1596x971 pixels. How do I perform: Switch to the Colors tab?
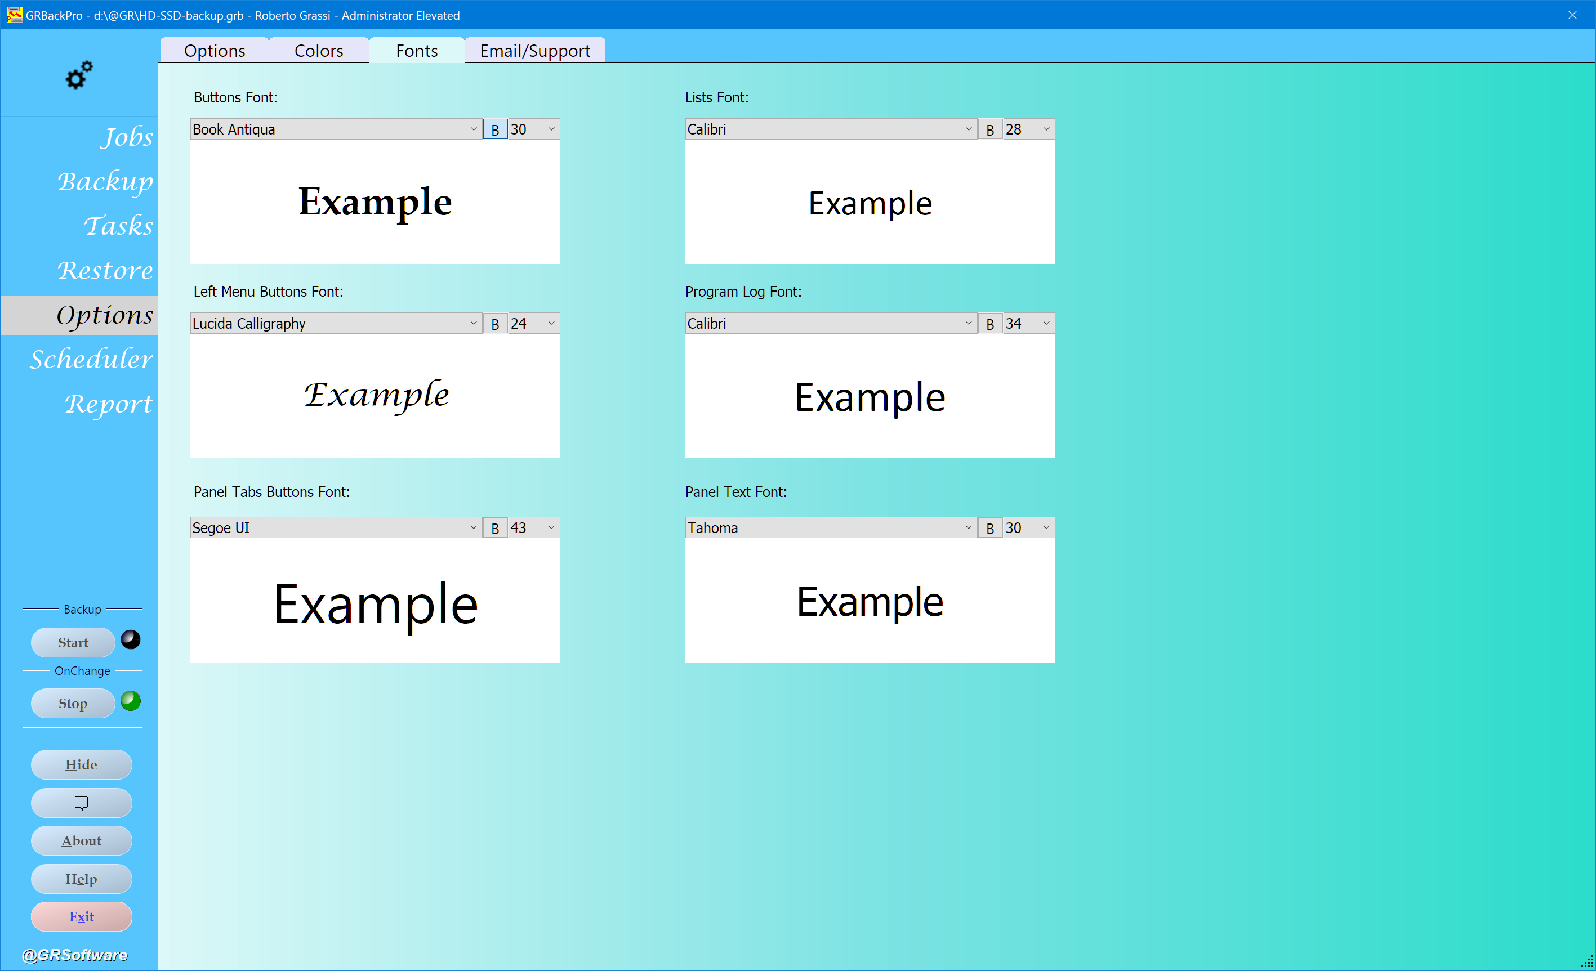click(x=319, y=51)
